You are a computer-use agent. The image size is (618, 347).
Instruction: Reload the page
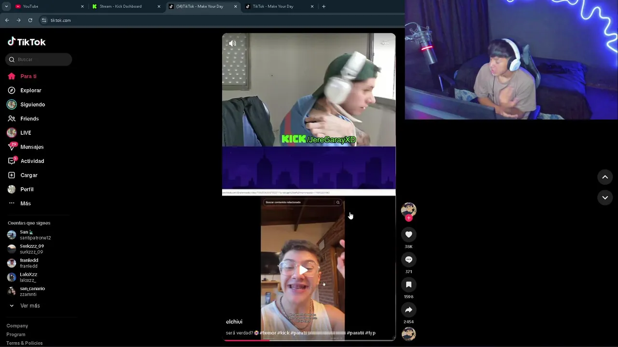30,20
